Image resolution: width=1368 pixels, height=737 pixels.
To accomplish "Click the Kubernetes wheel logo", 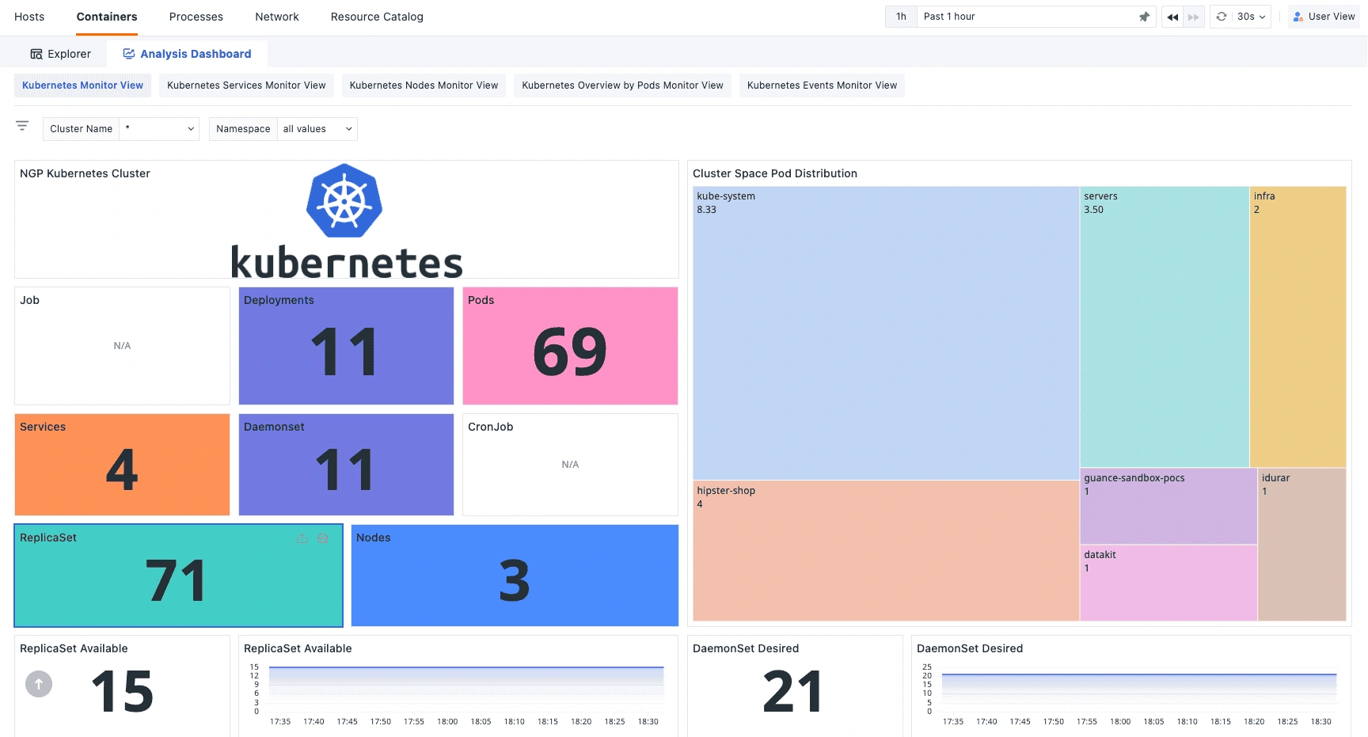I will pyautogui.click(x=344, y=200).
